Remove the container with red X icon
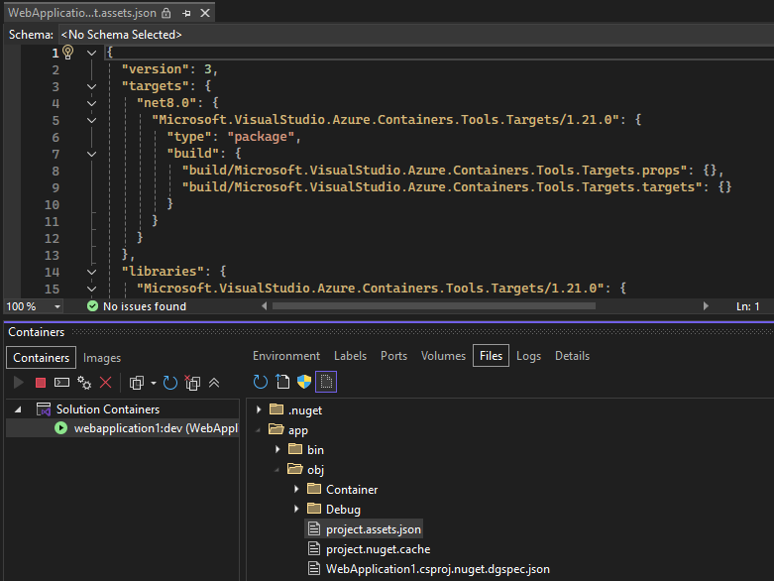 [105, 383]
